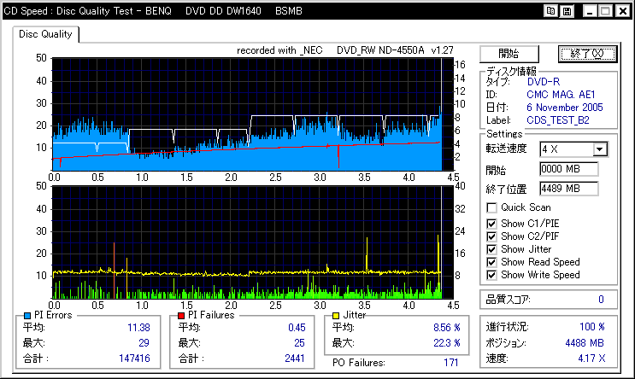Enable the Quick Scan checkbox
This screenshot has width=635, height=379.
coord(491,207)
